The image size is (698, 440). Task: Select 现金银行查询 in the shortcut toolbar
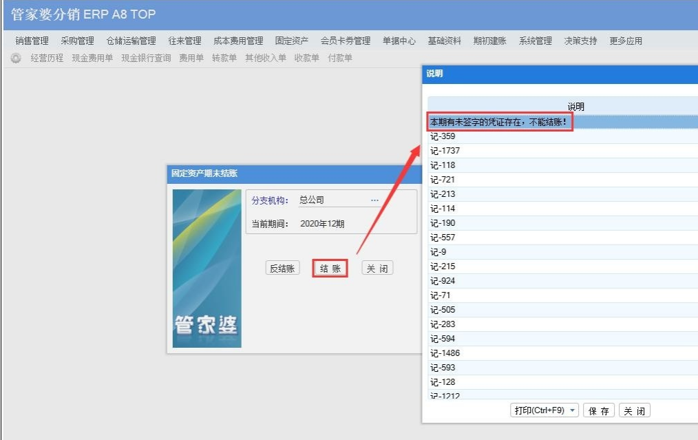[146, 58]
